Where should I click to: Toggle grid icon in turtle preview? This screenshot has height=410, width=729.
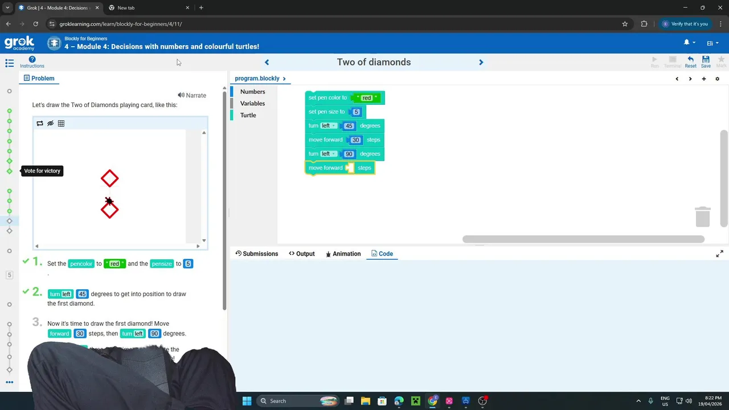tap(61, 123)
